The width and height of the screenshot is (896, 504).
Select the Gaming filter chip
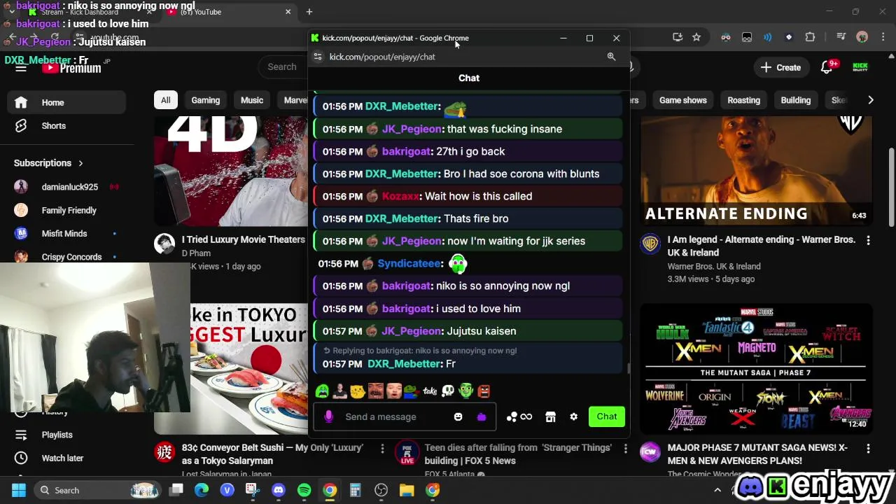[x=206, y=100]
